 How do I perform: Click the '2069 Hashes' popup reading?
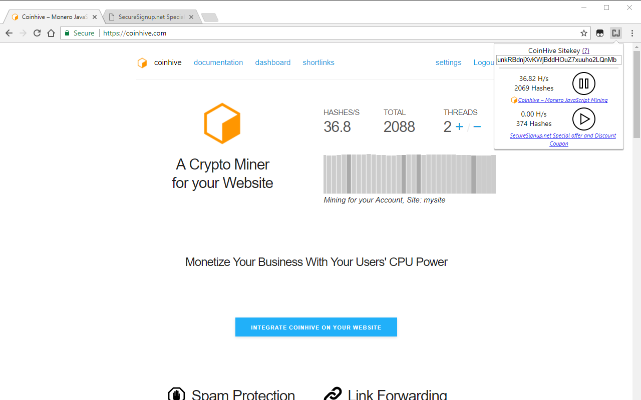534,88
